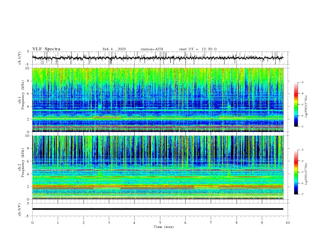Click the ch.3 voltage waveform trace
Viewport: 324px width, 250px height.
[x=158, y=209]
